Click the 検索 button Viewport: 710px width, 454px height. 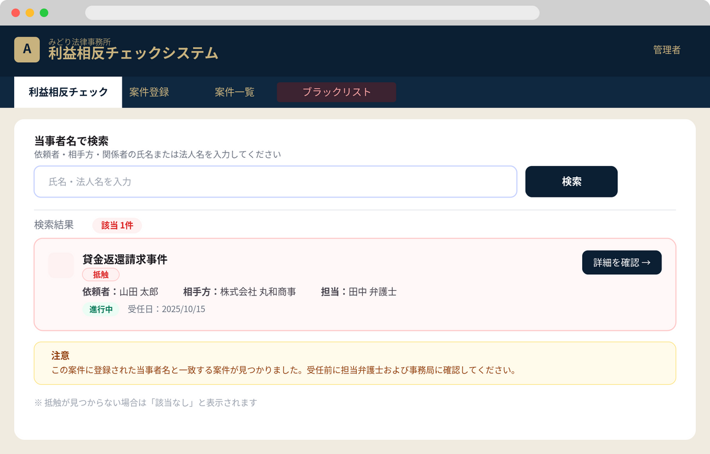click(x=572, y=181)
